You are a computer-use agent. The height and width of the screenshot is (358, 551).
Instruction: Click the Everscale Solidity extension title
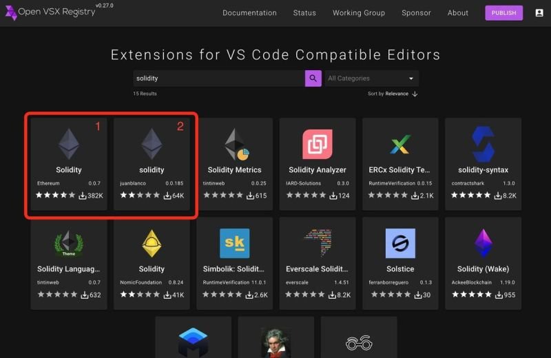coord(317,269)
